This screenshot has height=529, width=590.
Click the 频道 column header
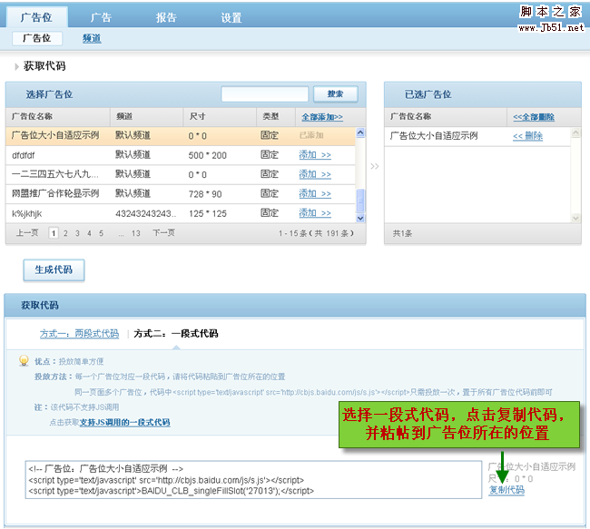click(124, 117)
